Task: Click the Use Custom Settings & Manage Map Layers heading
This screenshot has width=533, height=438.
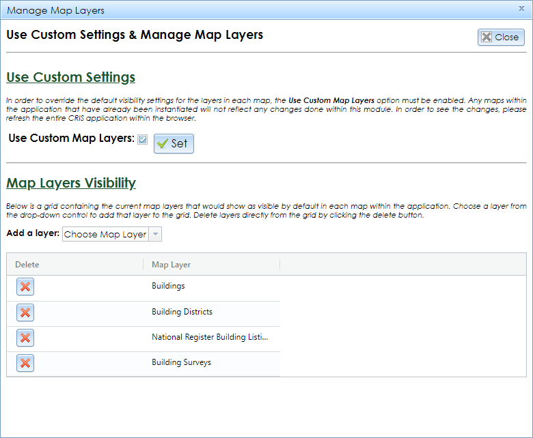Action: [135, 35]
